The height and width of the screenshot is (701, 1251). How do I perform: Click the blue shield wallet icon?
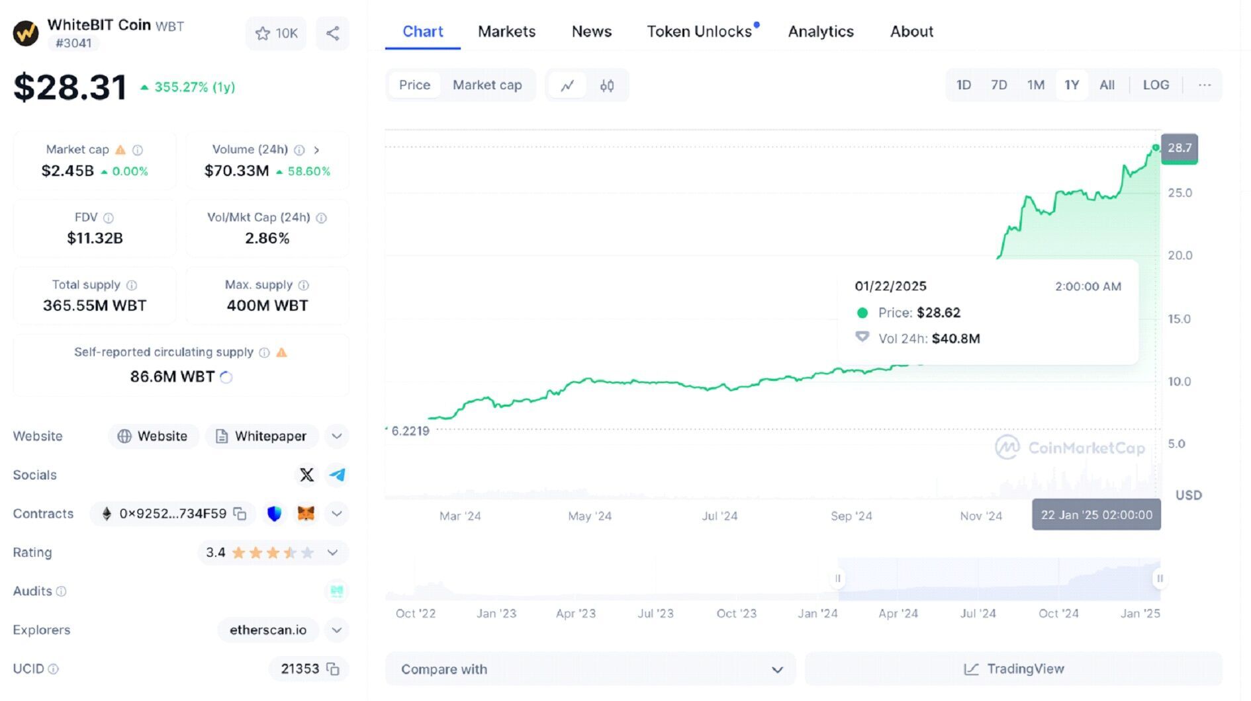point(274,514)
